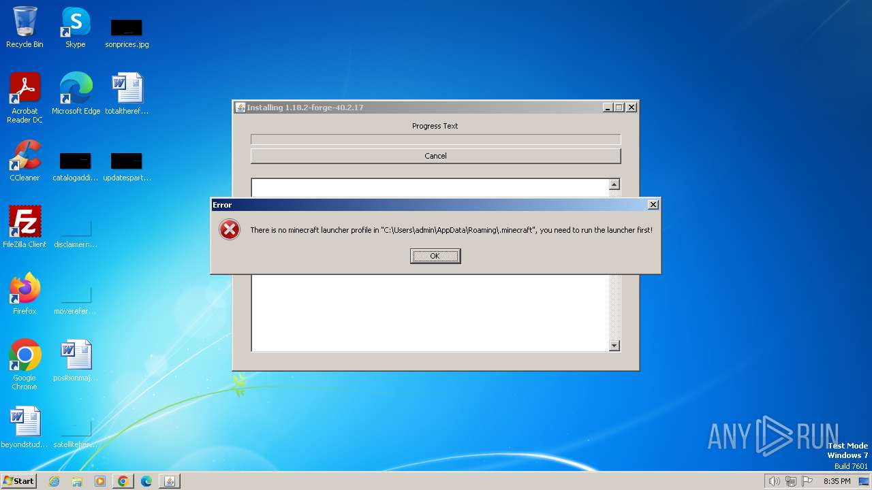Screen dimensions: 872x490
Task: Cancel the Forge installation
Action: click(435, 156)
